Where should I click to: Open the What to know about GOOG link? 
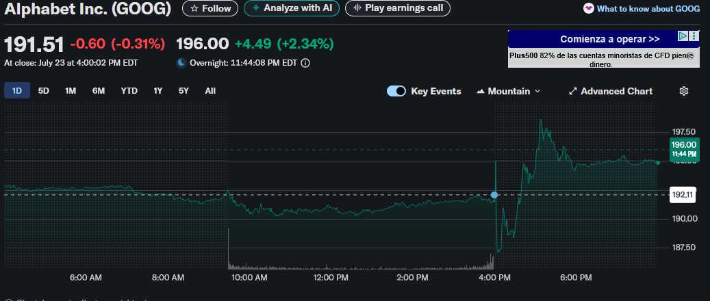click(x=642, y=9)
